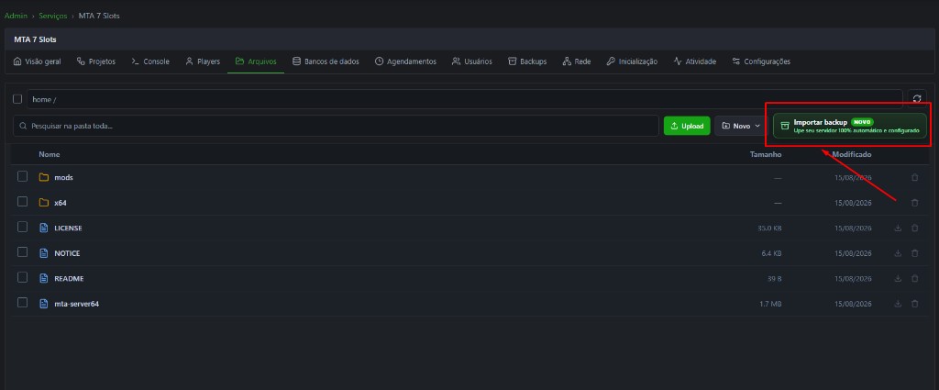Screen dimensions: 939x390
Task: Open the NOTICE file by name
Action: point(67,253)
